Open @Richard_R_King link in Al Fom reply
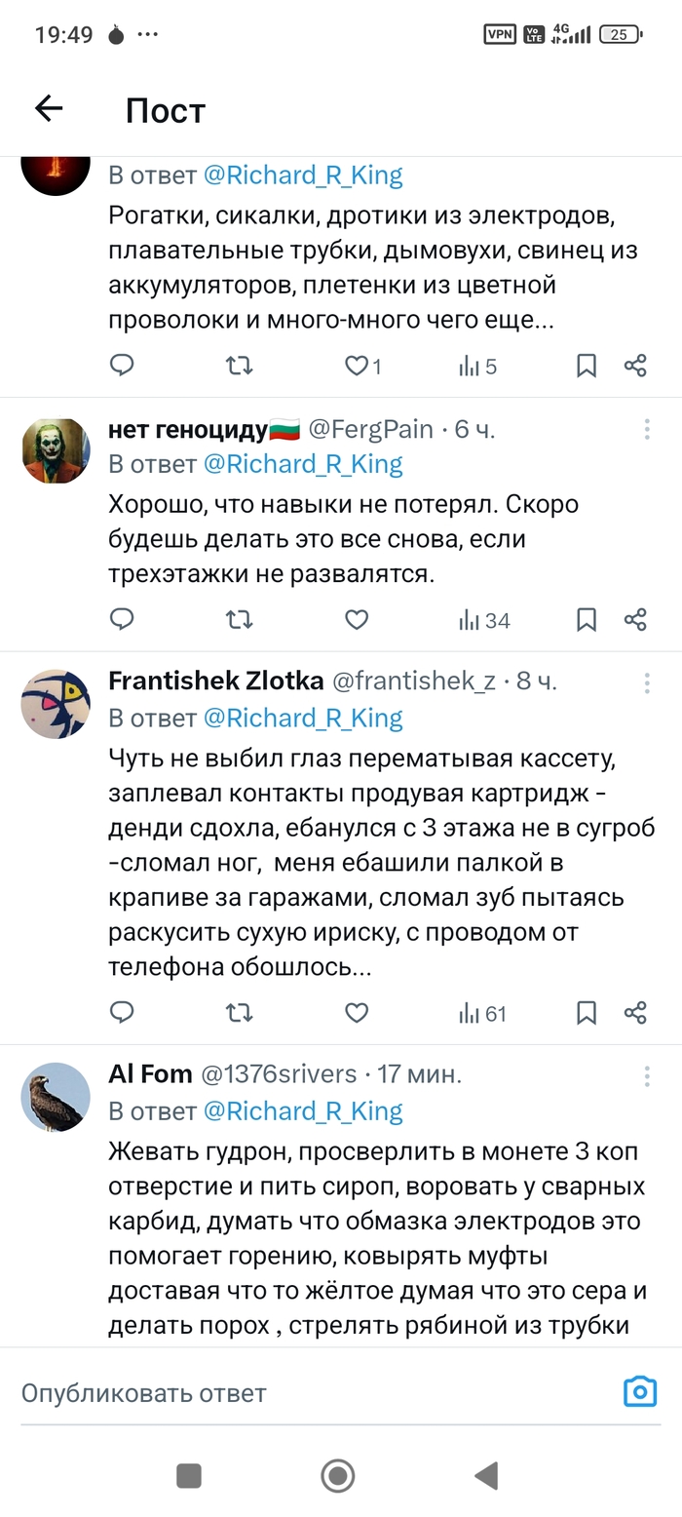The width and height of the screenshot is (682, 1517). click(303, 1110)
